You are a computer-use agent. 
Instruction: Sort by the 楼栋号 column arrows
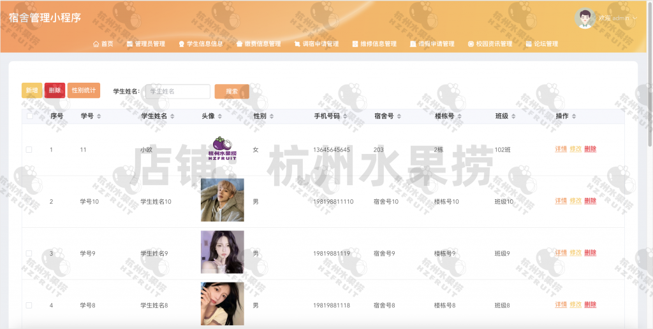tap(459, 116)
